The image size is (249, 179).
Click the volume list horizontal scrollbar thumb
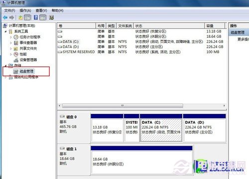(x=123, y=105)
